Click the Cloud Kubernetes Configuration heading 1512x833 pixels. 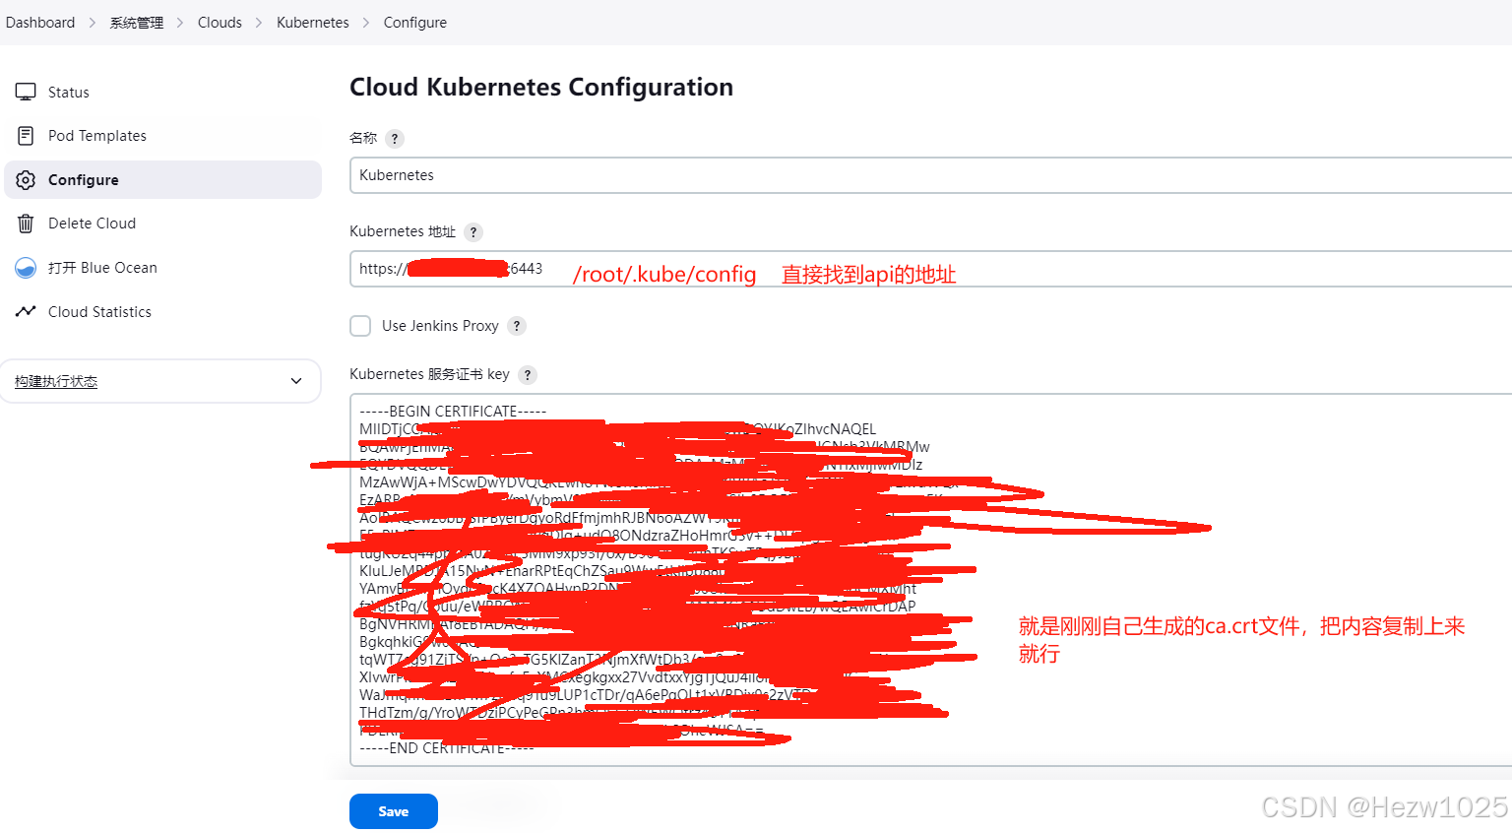point(541,87)
